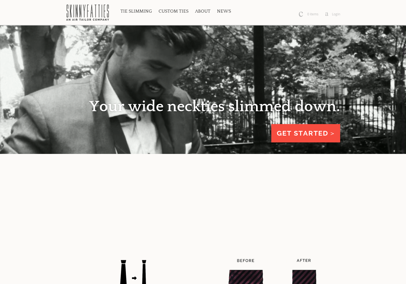This screenshot has width=406, height=284.
Task: Click the Get Started button
Action: [306, 133]
